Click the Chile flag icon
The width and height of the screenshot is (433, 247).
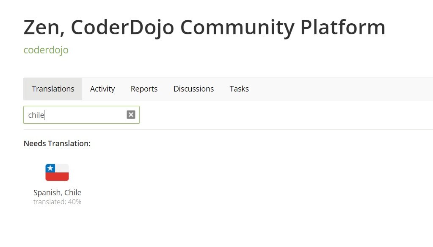pos(57,172)
